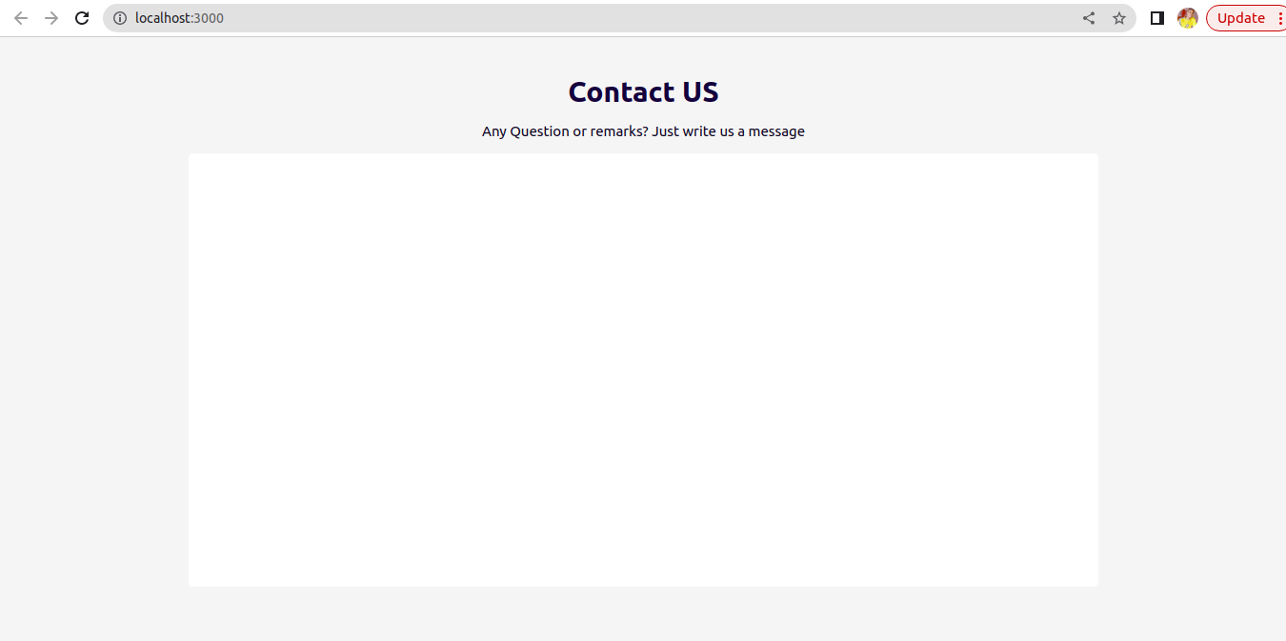Click the port number 3000 in URL

209,18
